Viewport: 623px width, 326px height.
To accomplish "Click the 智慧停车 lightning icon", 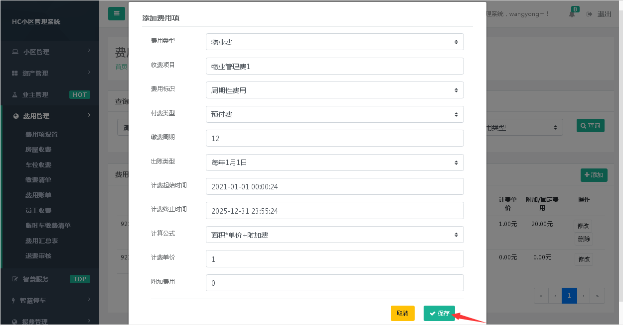I will [x=14, y=300].
